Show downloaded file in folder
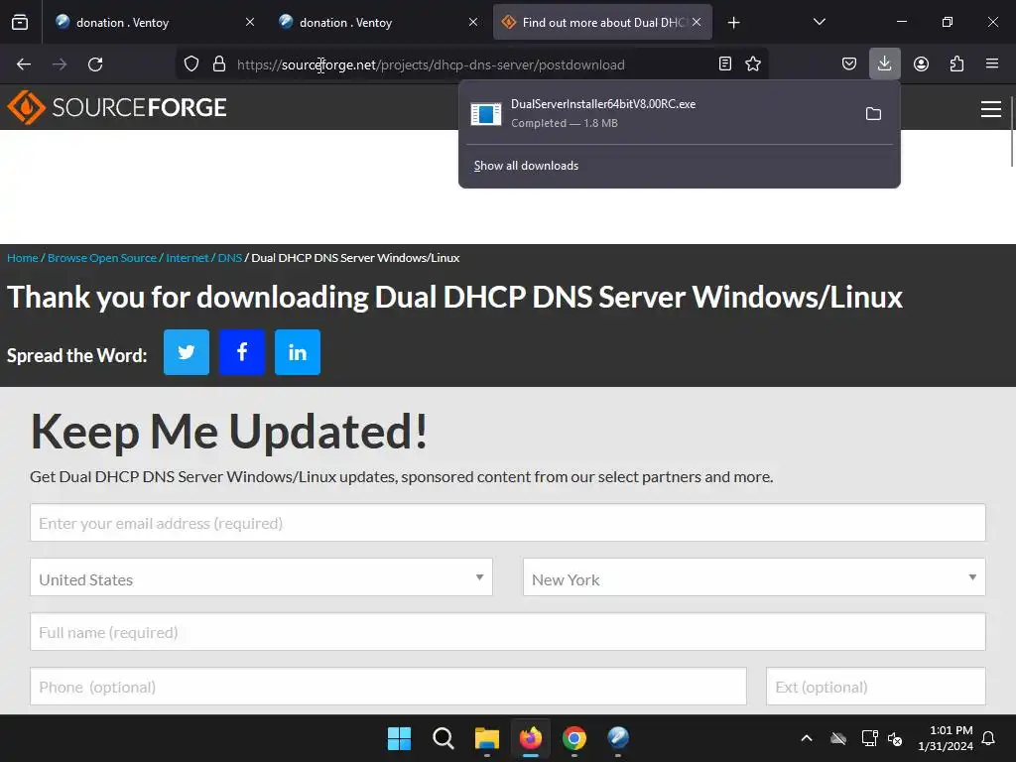 click(873, 114)
